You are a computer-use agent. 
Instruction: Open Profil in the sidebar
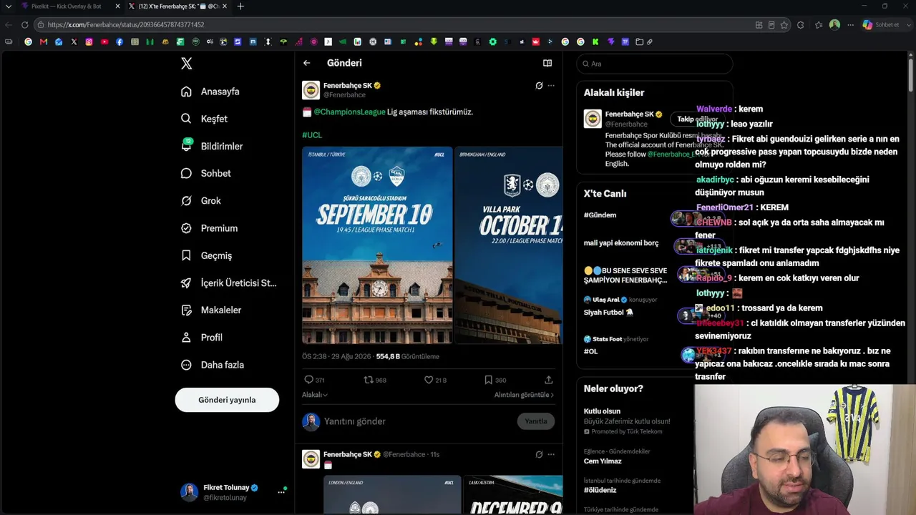(x=201, y=338)
